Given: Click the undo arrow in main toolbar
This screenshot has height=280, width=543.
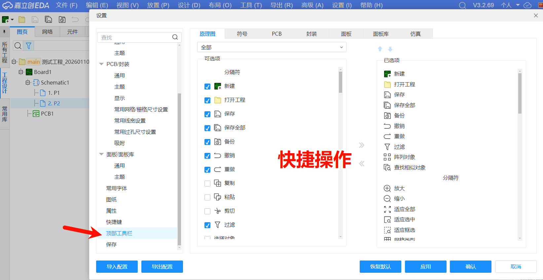Looking at the screenshot, I should tap(75, 19).
